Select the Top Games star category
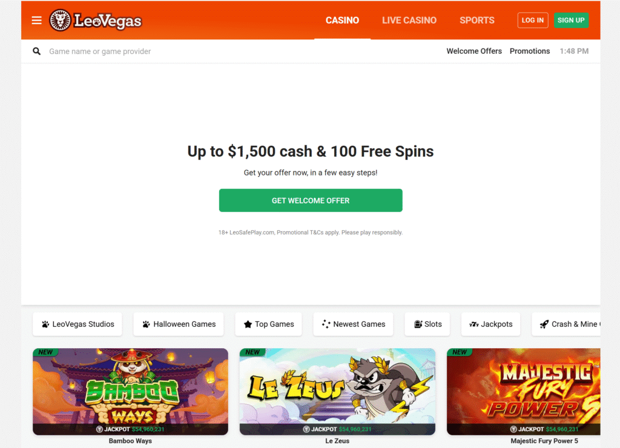The width and height of the screenshot is (620, 448). [268, 324]
